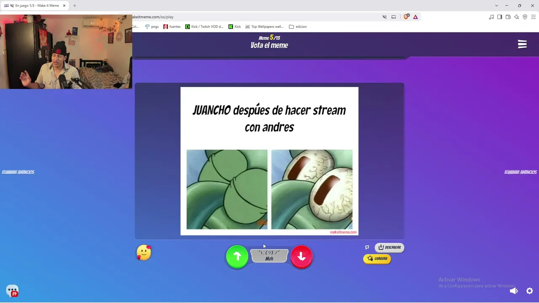Vote Meh on the meme
Image resolution: width=539 pixels, height=303 pixels.
tap(269, 256)
